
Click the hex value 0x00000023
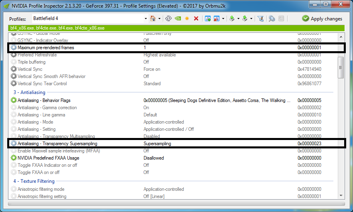[x=309, y=144]
